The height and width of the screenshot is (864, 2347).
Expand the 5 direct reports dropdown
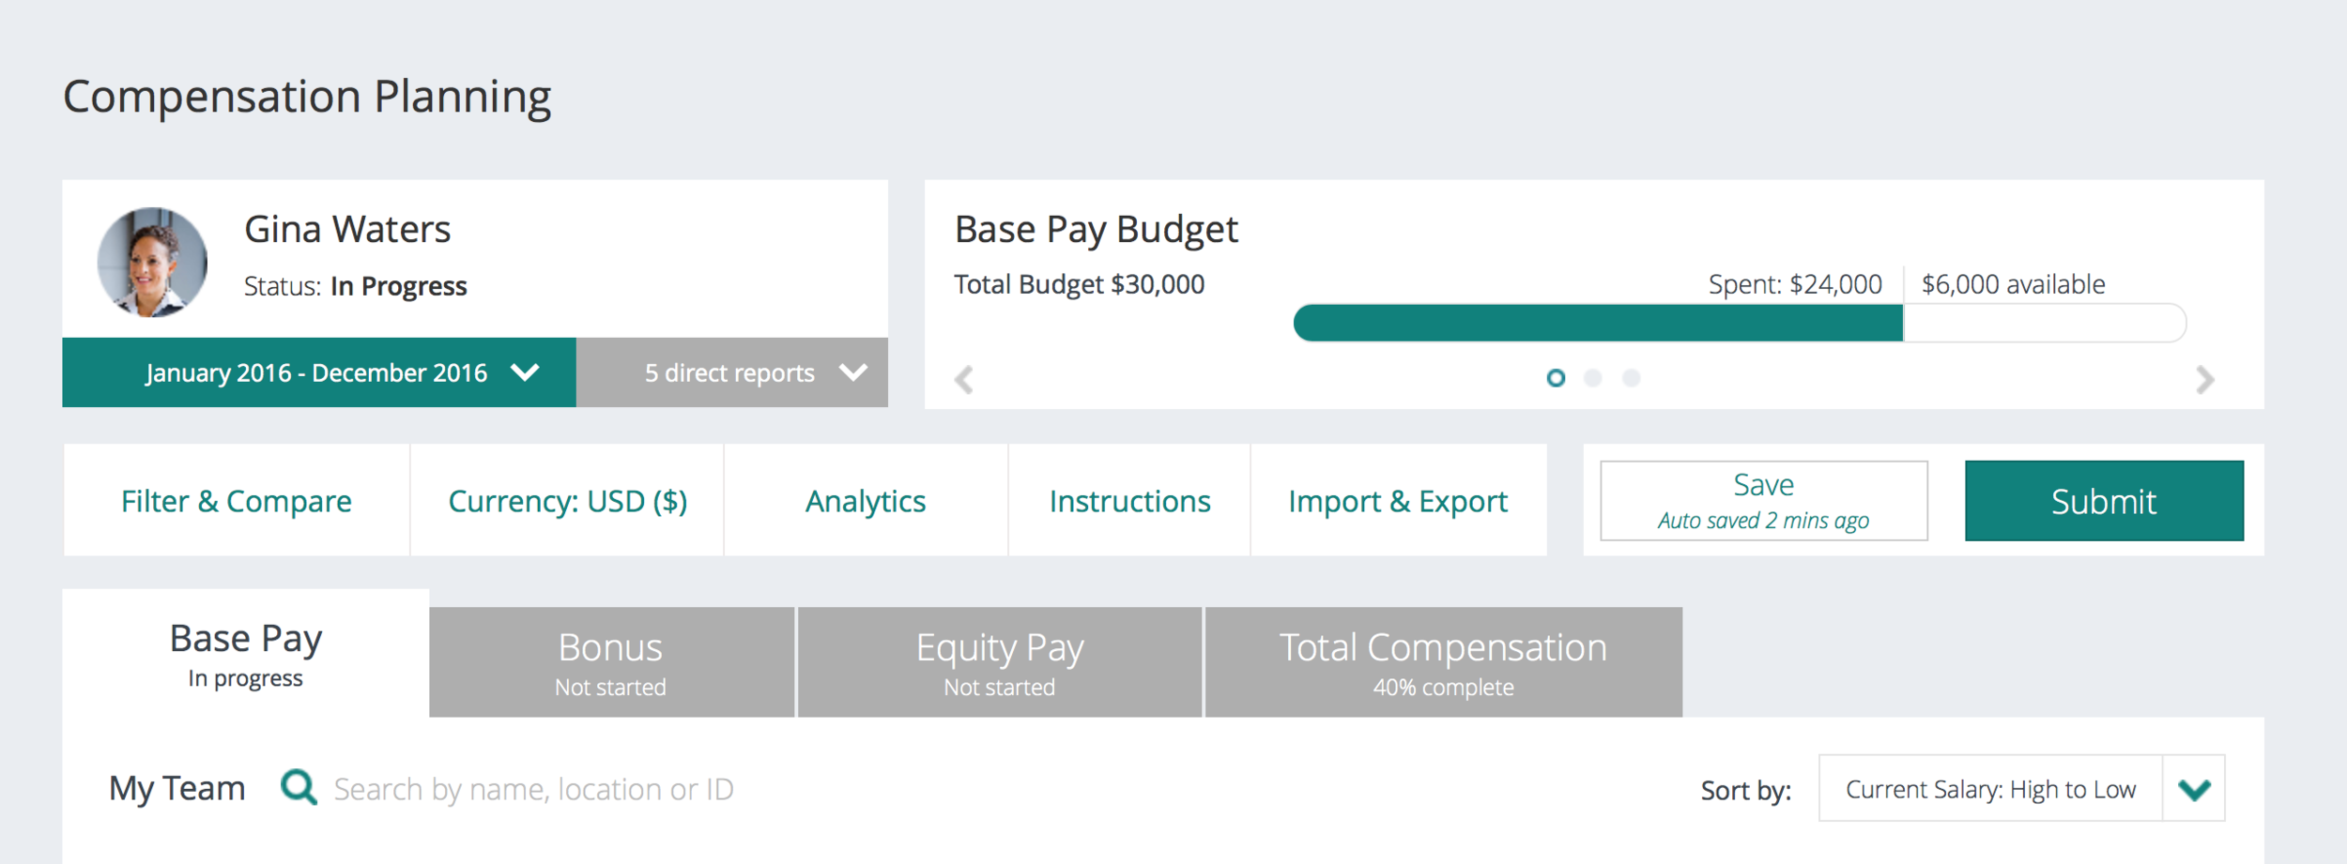pos(731,372)
